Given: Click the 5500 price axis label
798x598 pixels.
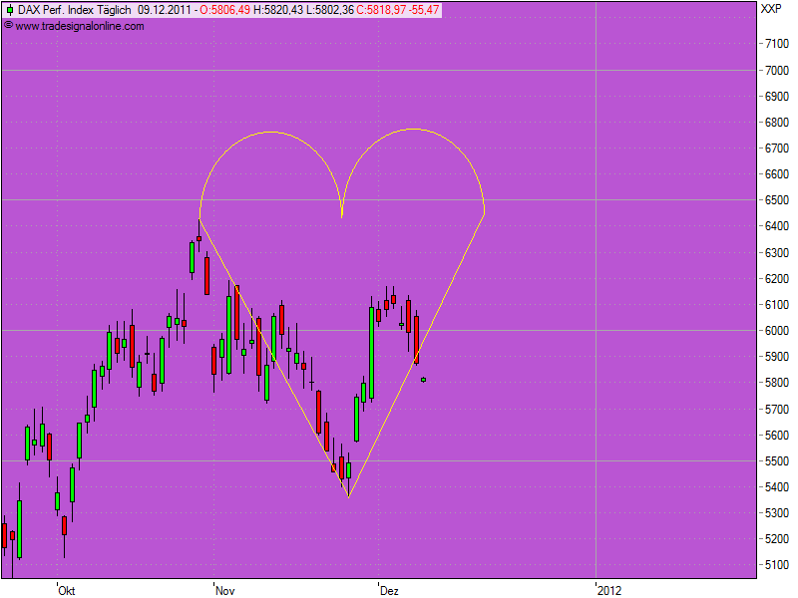Looking at the screenshot, I should tap(777, 461).
